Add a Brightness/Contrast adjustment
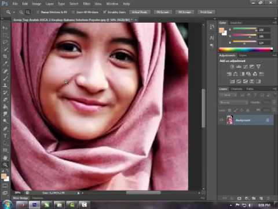Viewport: 278px width, 209px height. click(232, 67)
